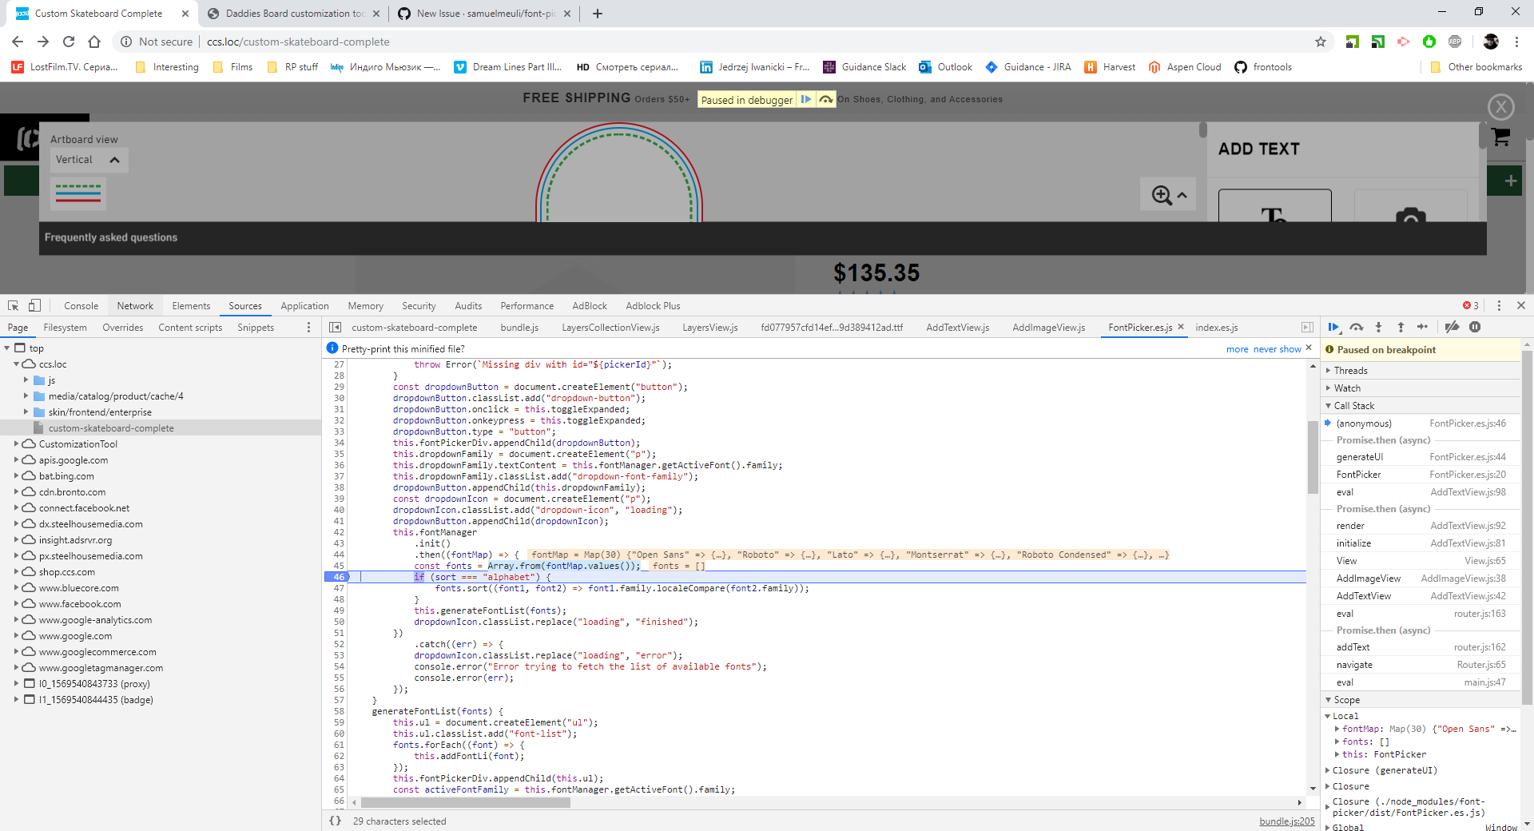Open the Performance panel tab
1534x831 pixels.
527,305
